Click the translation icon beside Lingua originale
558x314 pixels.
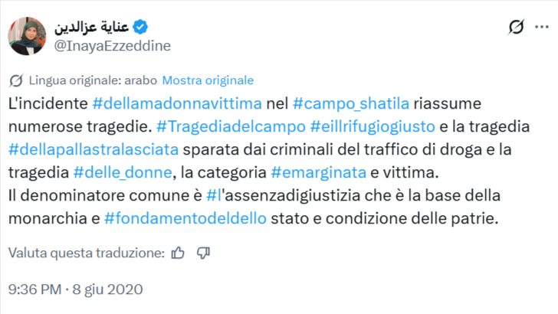tap(16, 80)
